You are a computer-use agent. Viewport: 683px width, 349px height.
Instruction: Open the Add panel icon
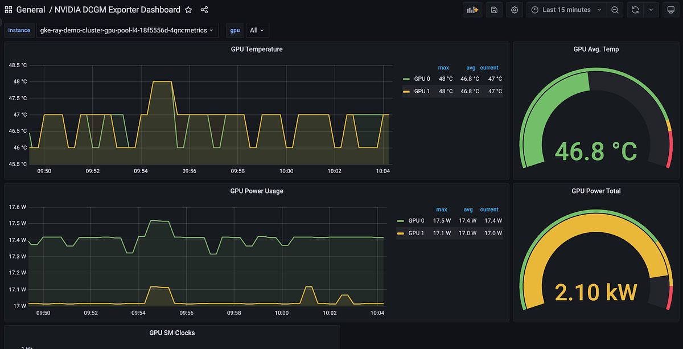472,10
